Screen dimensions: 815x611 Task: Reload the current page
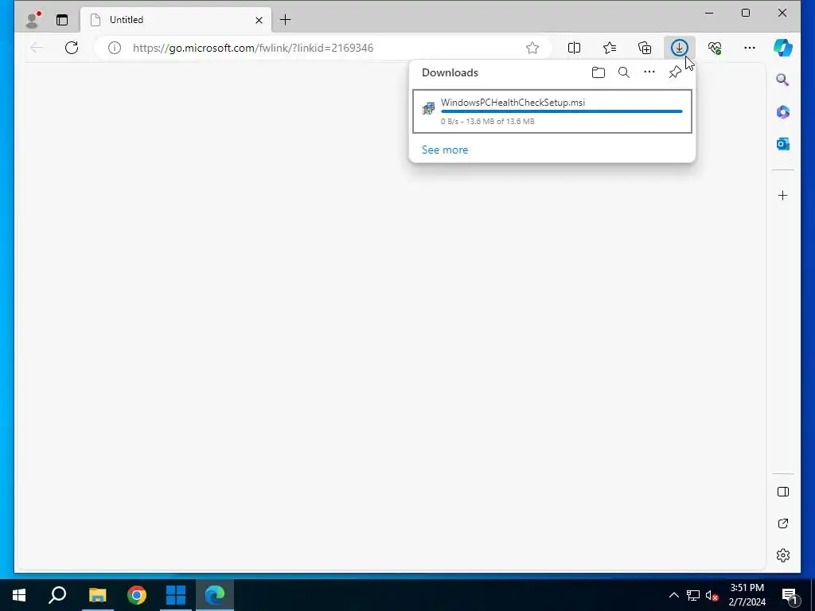point(72,48)
